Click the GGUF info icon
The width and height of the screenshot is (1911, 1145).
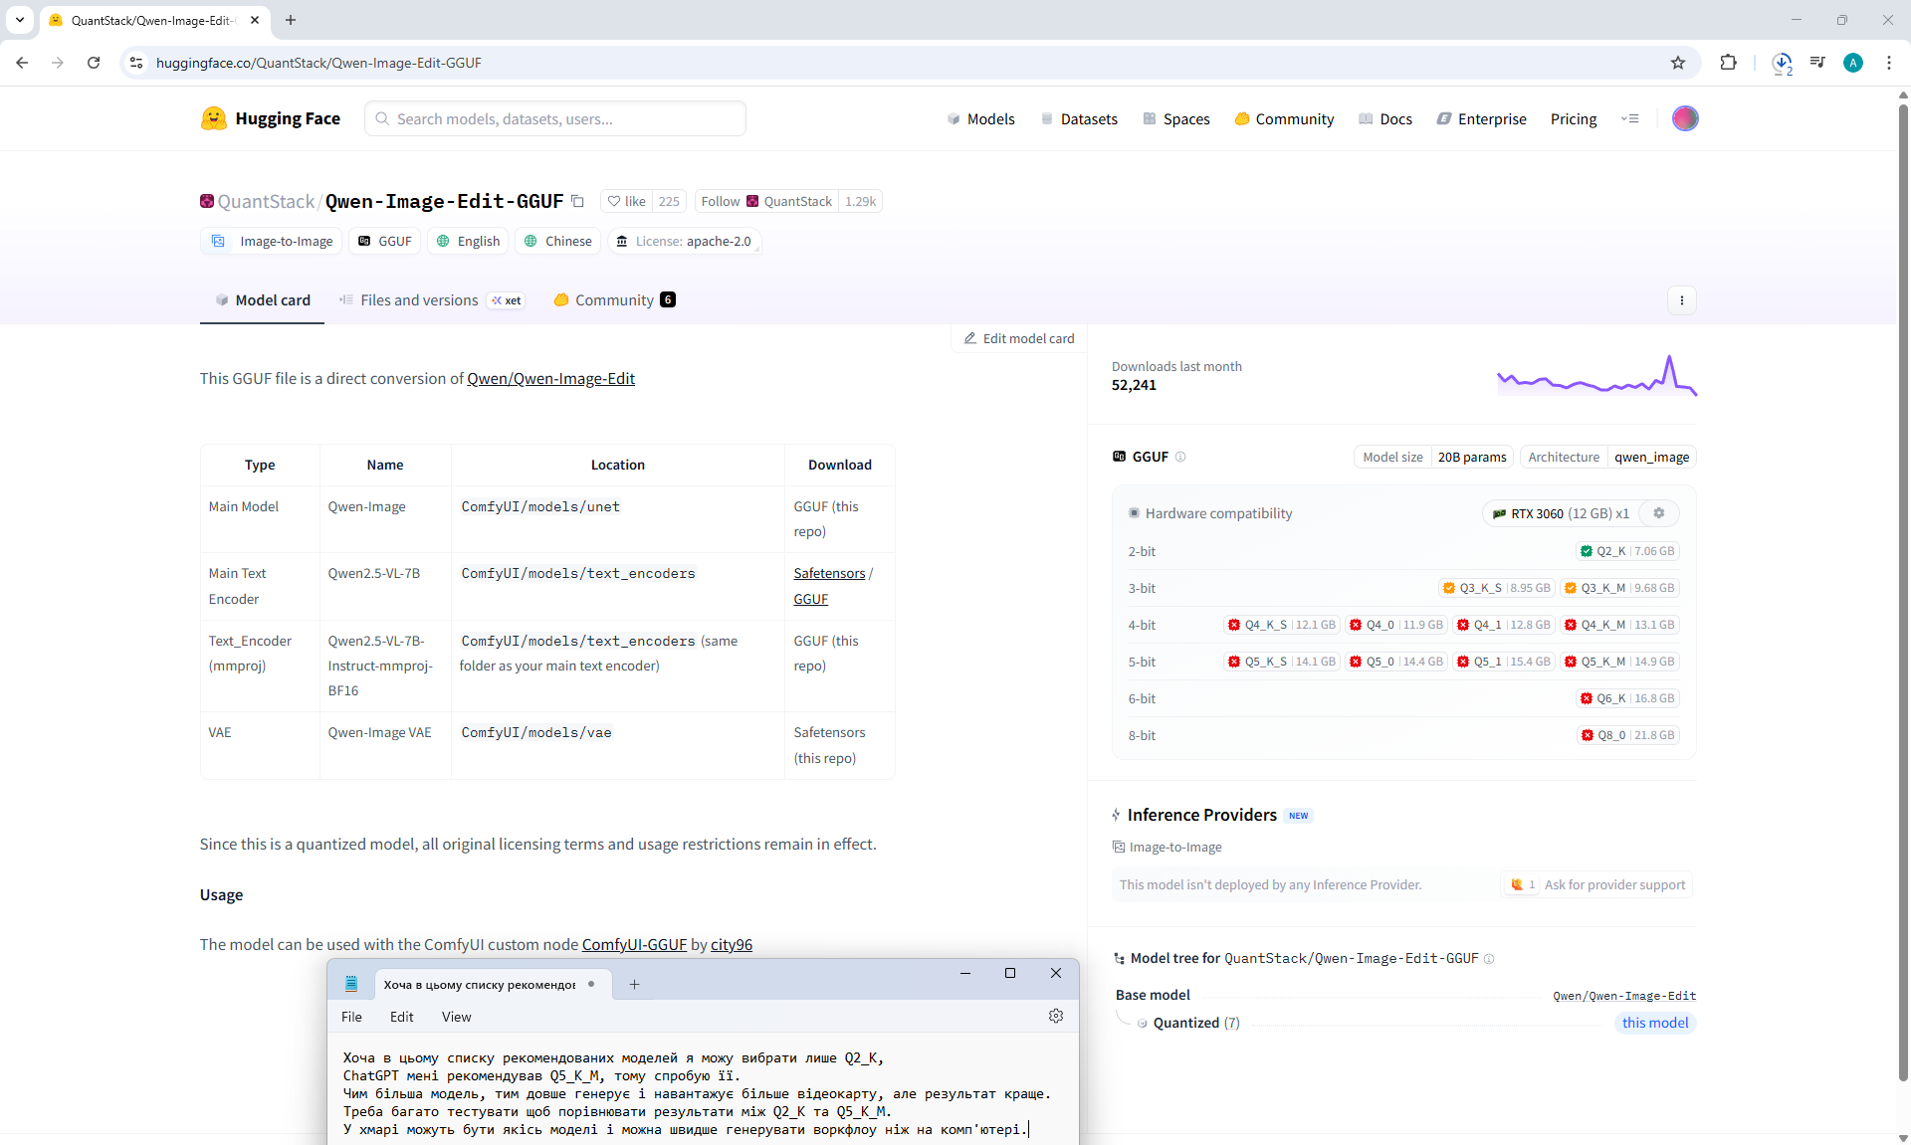coord(1180,457)
